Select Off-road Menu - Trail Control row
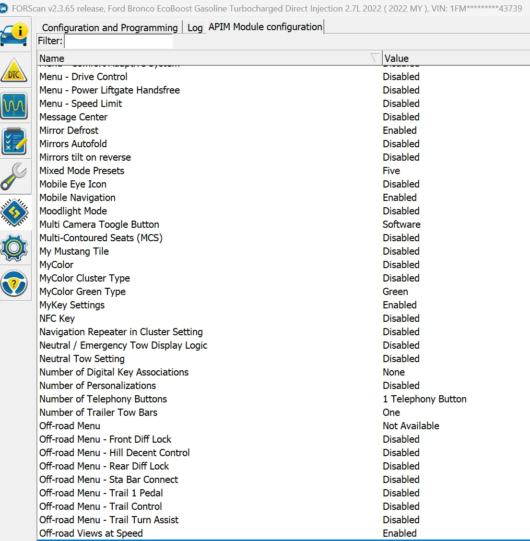 (x=283, y=507)
